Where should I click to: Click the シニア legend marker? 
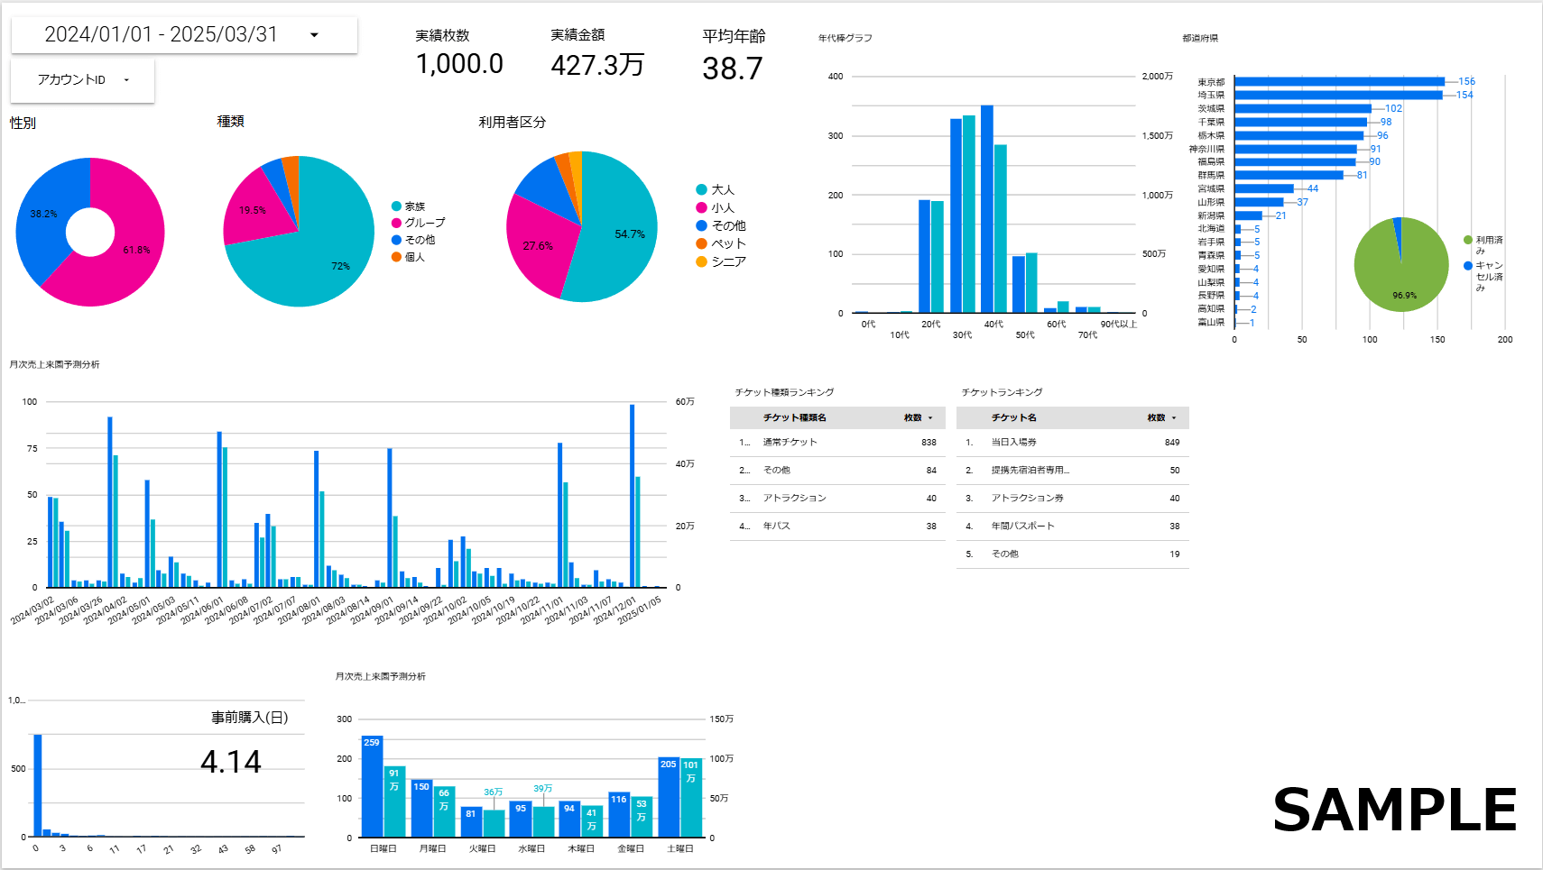pos(701,261)
